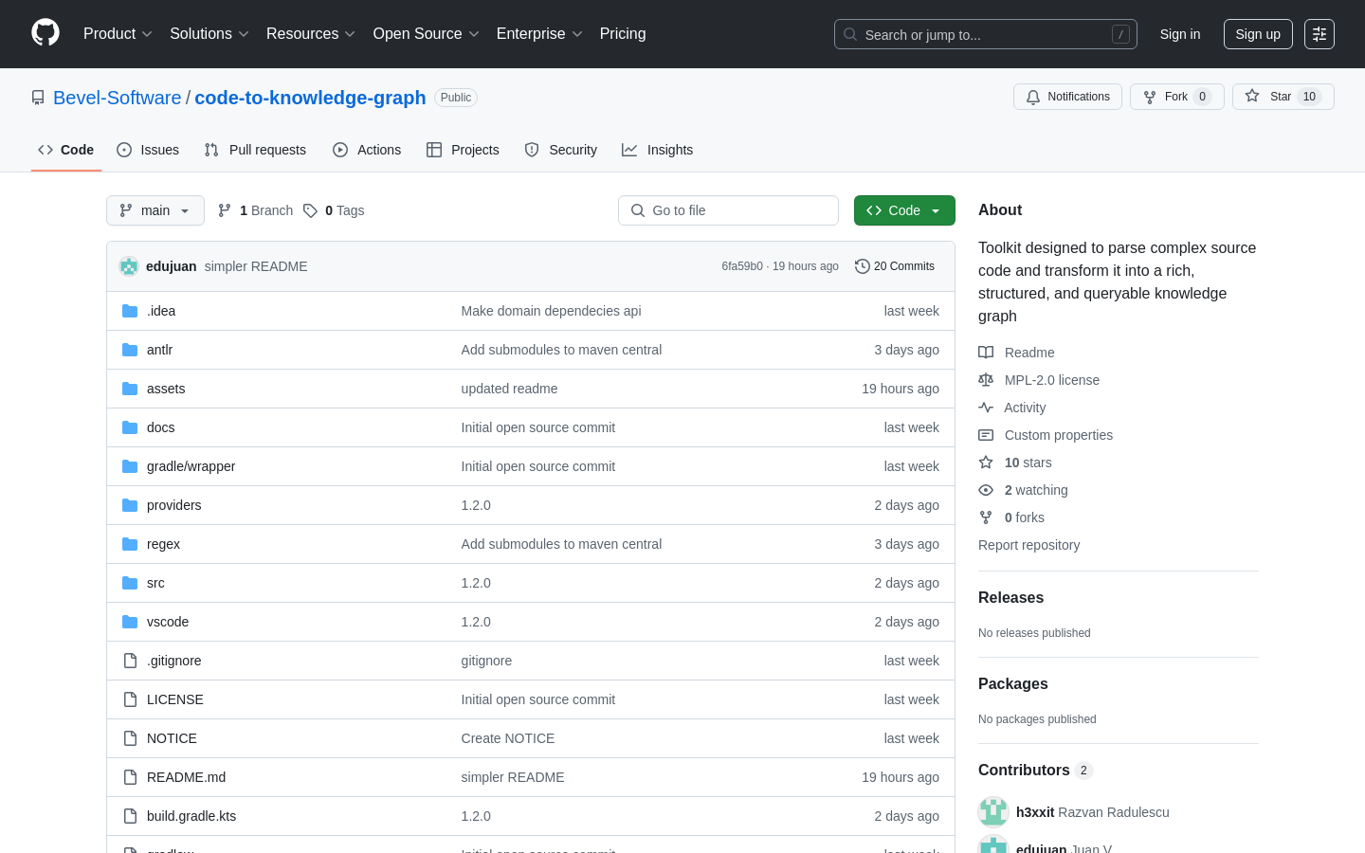View the 1 Branch link
The width and height of the screenshot is (1365, 853).
[256, 210]
